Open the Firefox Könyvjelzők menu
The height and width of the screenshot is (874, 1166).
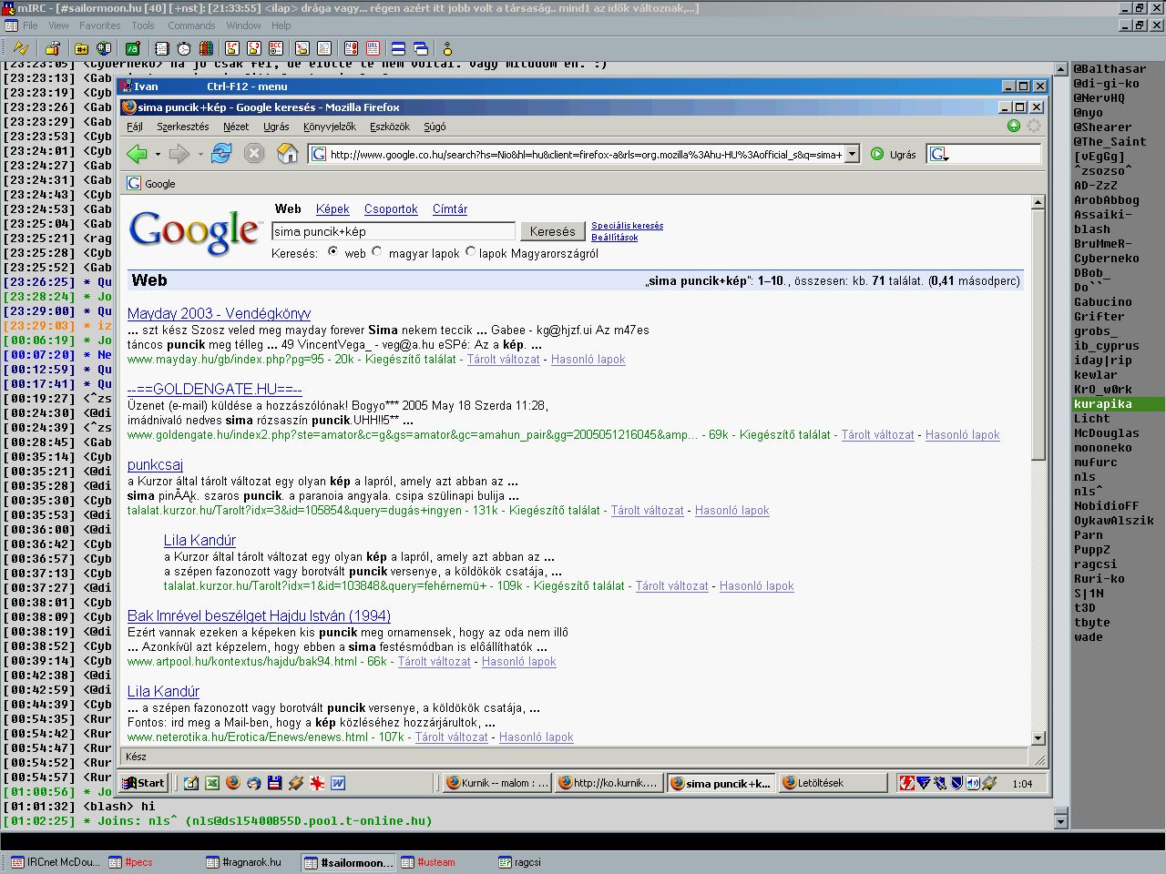pos(330,127)
